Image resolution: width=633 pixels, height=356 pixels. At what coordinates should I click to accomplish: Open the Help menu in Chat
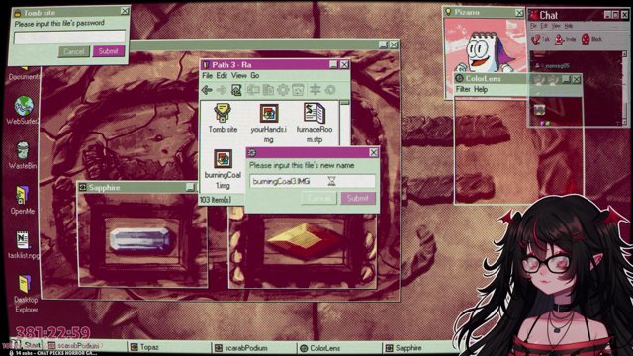(x=569, y=26)
